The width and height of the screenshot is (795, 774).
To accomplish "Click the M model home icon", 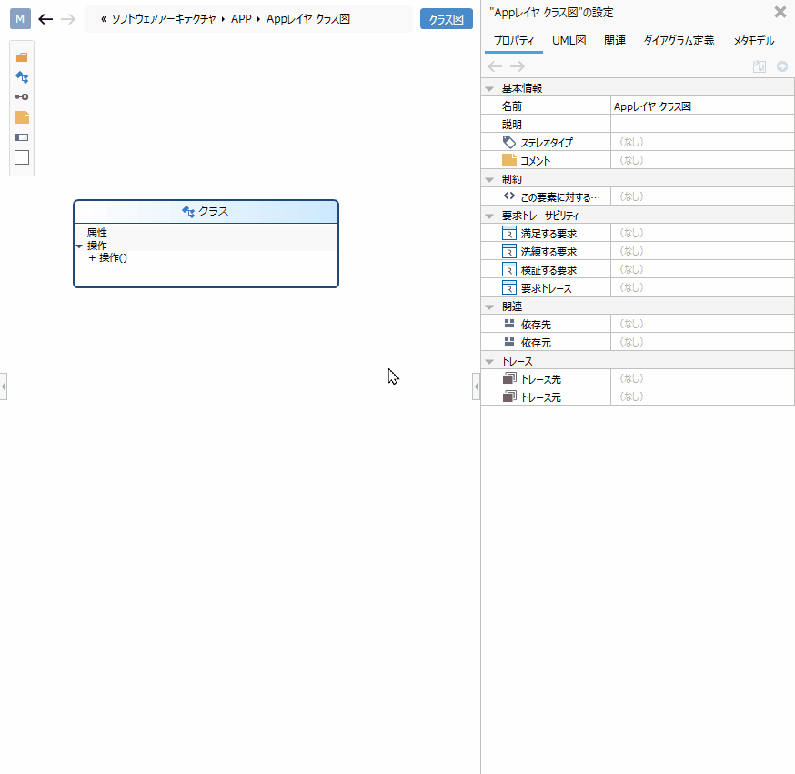I will click(20, 19).
